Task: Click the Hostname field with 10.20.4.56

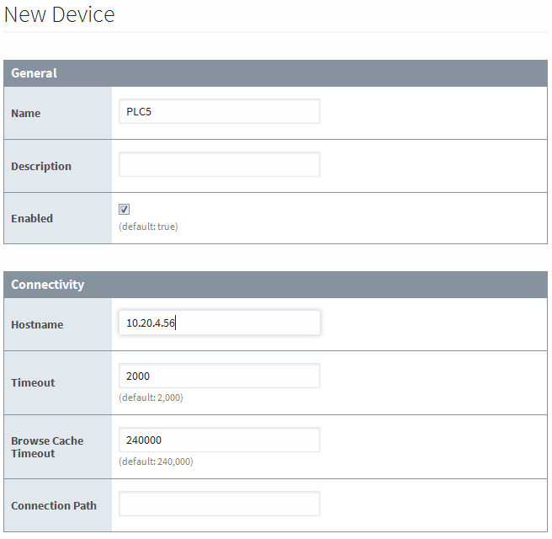Action: (219, 323)
